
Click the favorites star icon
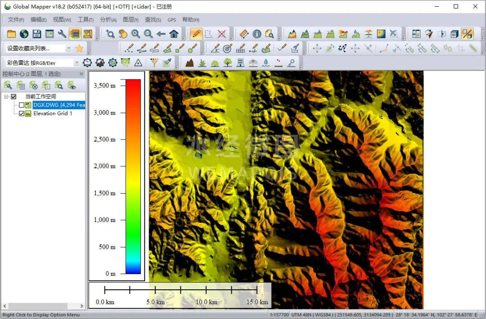click(x=79, y=48)
